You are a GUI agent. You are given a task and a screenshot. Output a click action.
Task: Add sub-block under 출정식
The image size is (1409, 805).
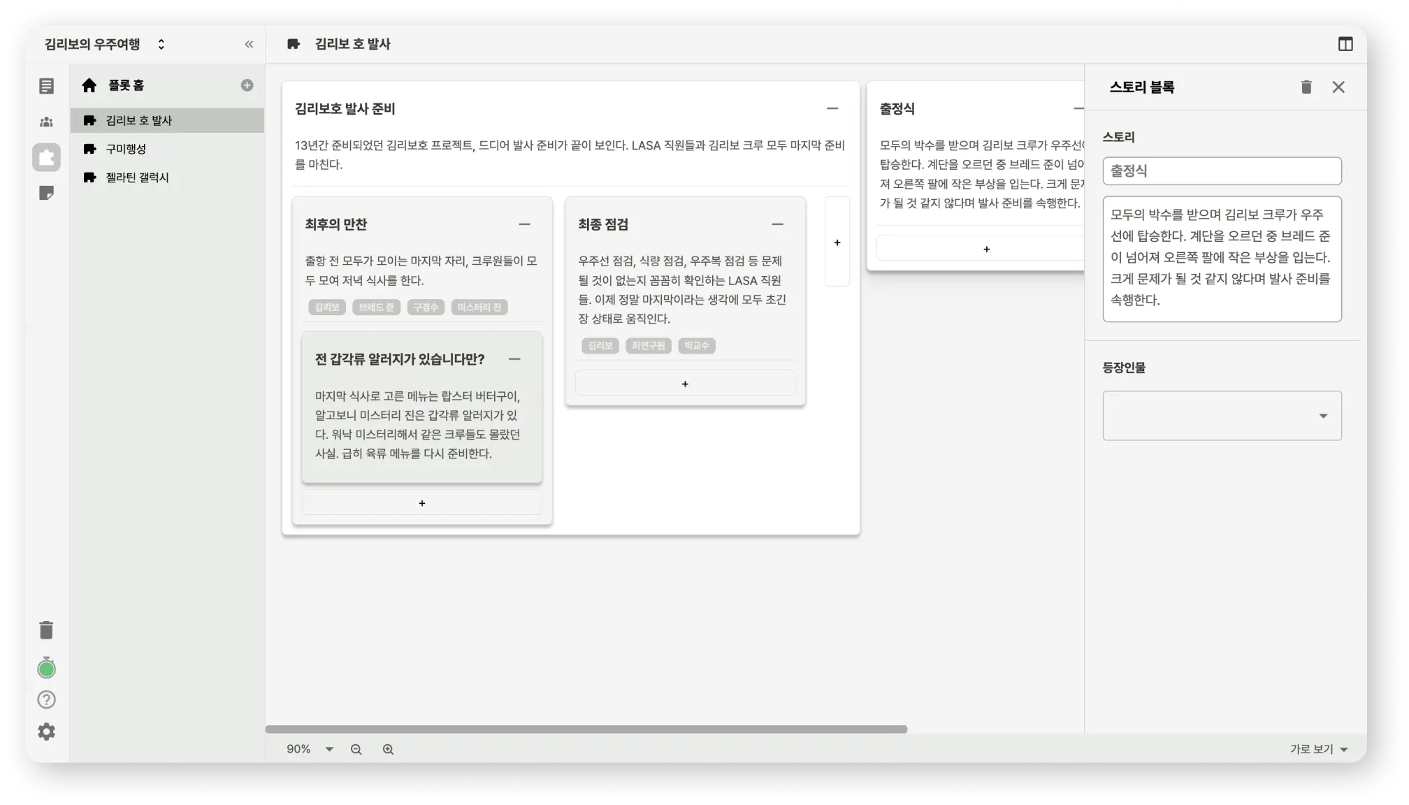[981, 249]
